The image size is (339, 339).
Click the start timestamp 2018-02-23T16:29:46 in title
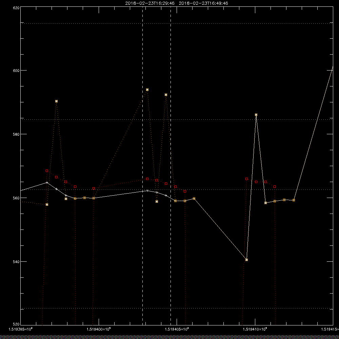point(150,3)
